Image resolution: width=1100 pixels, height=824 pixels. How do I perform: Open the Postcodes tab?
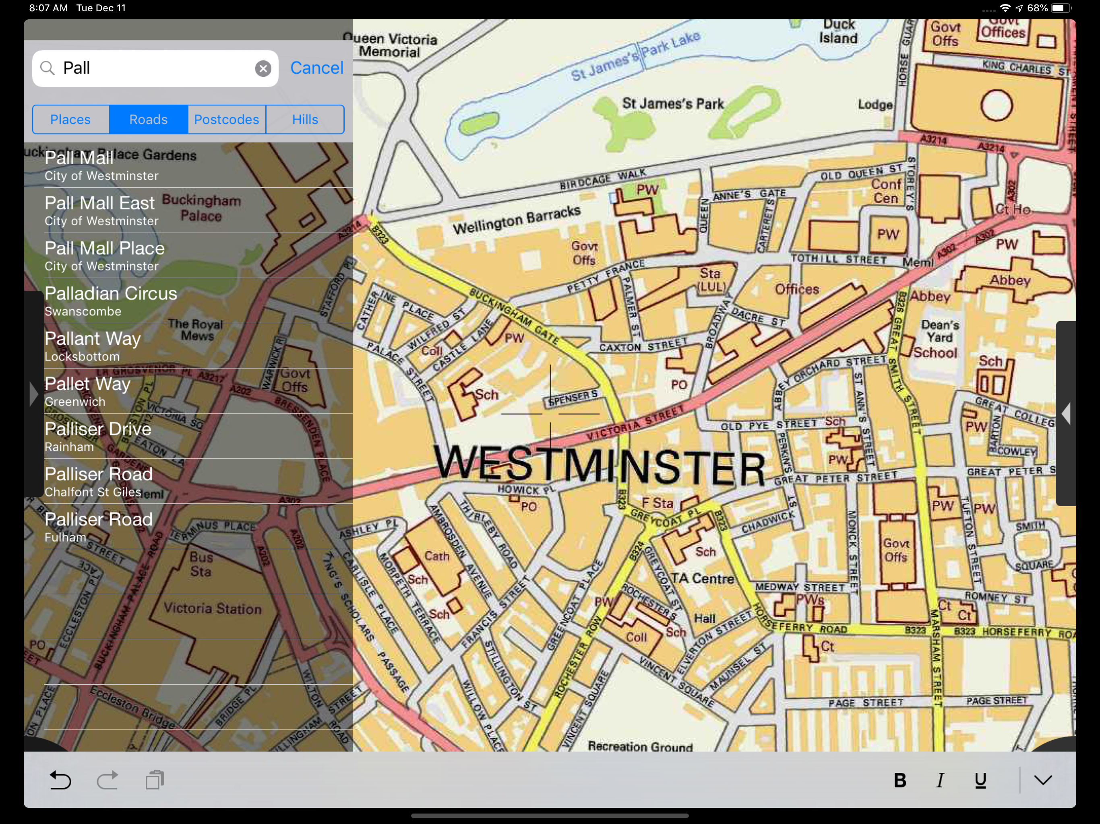[x=227, y=119]
